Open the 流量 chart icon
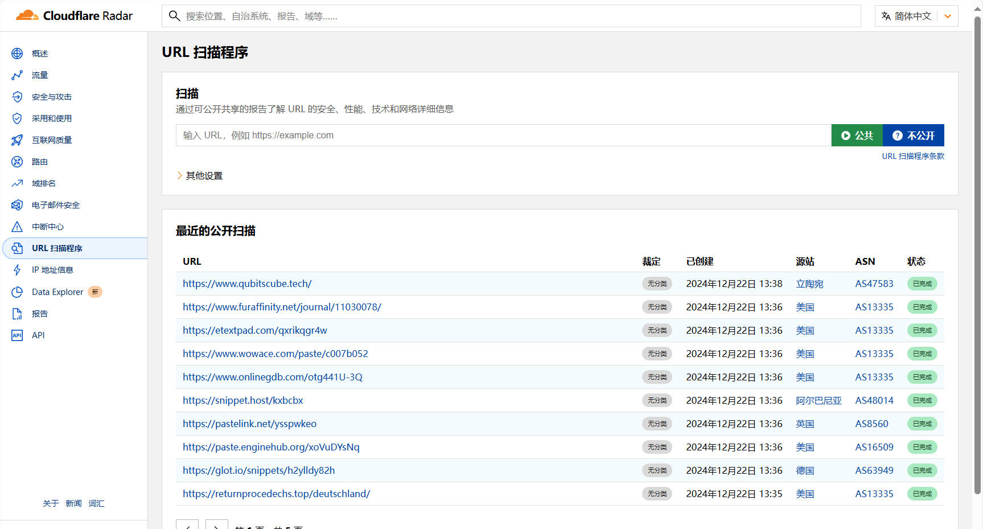The height and width of the screenshot is (529, 983). point(17,75)
